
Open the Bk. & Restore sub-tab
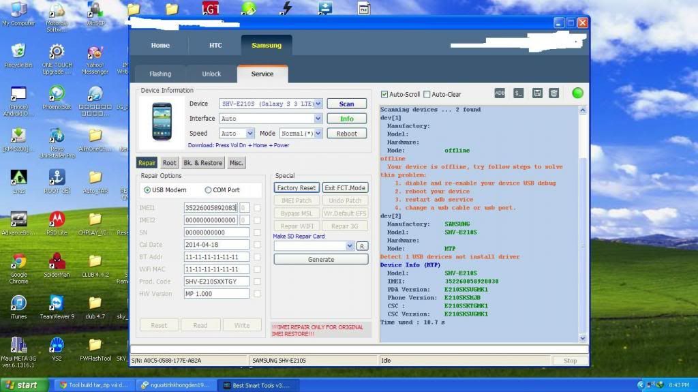[202, 163]
